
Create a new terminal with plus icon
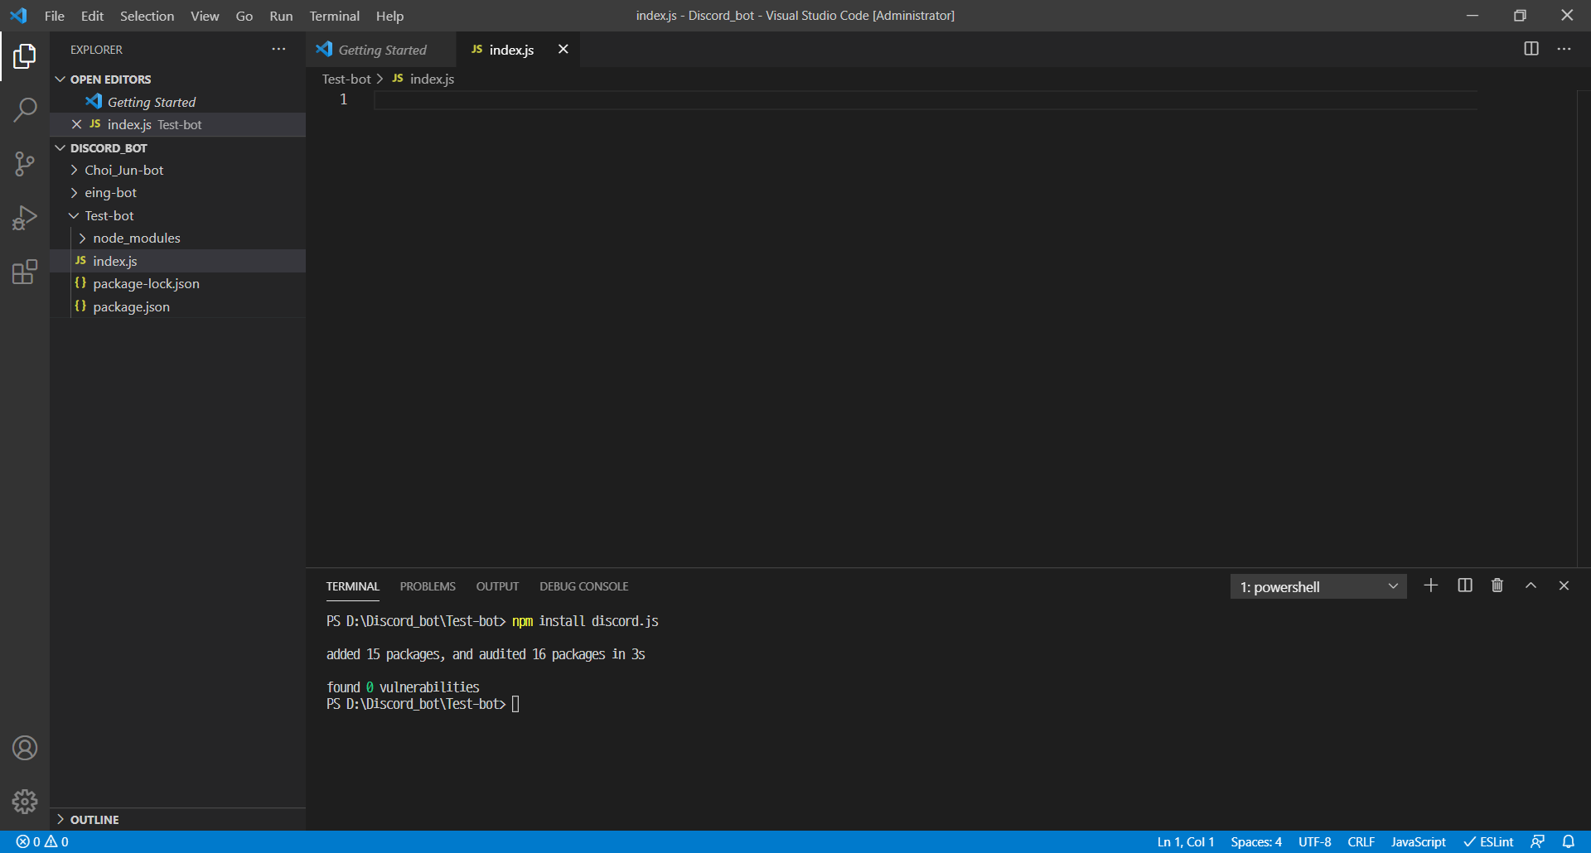tap(1431, 586)
